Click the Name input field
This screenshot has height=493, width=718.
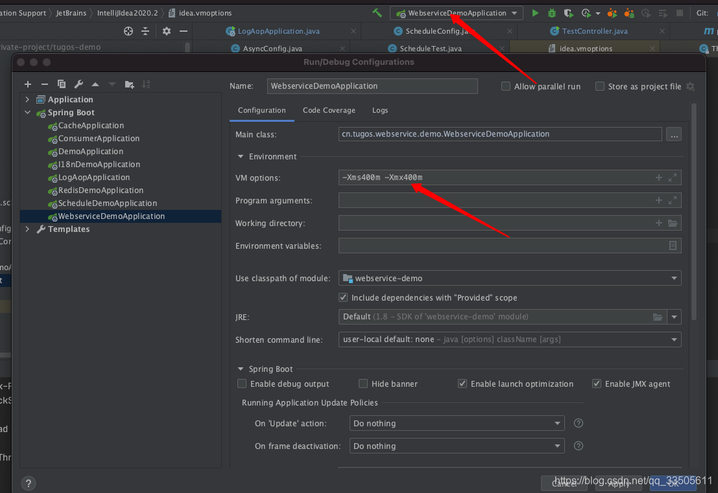(372, 86)
